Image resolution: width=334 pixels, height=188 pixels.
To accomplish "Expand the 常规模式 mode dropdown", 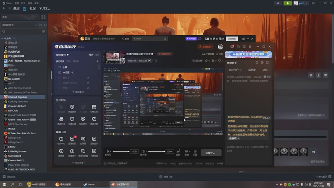I will coord(62,55).
